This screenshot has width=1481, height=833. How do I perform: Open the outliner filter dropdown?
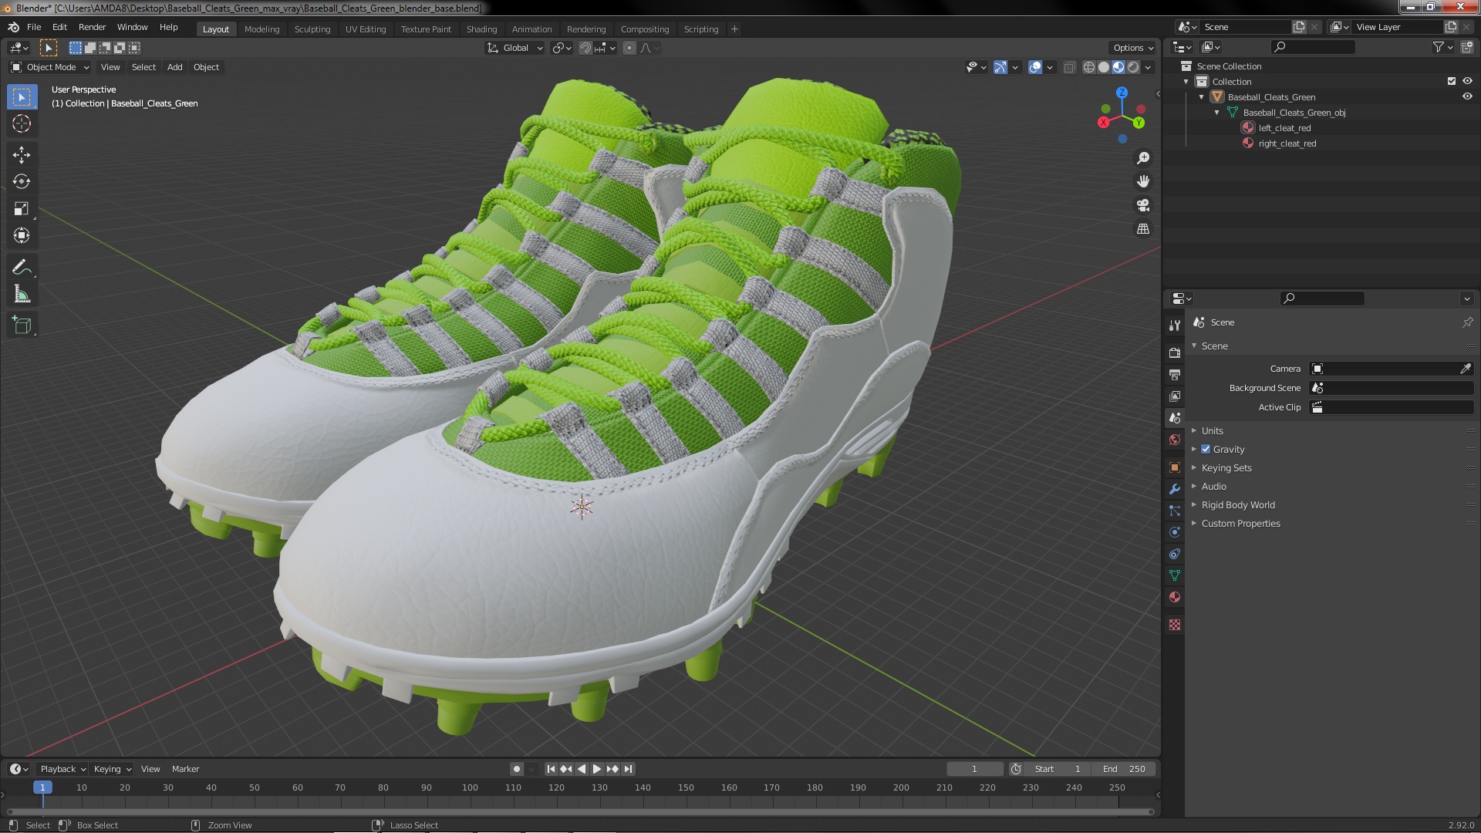(1443, 47)
